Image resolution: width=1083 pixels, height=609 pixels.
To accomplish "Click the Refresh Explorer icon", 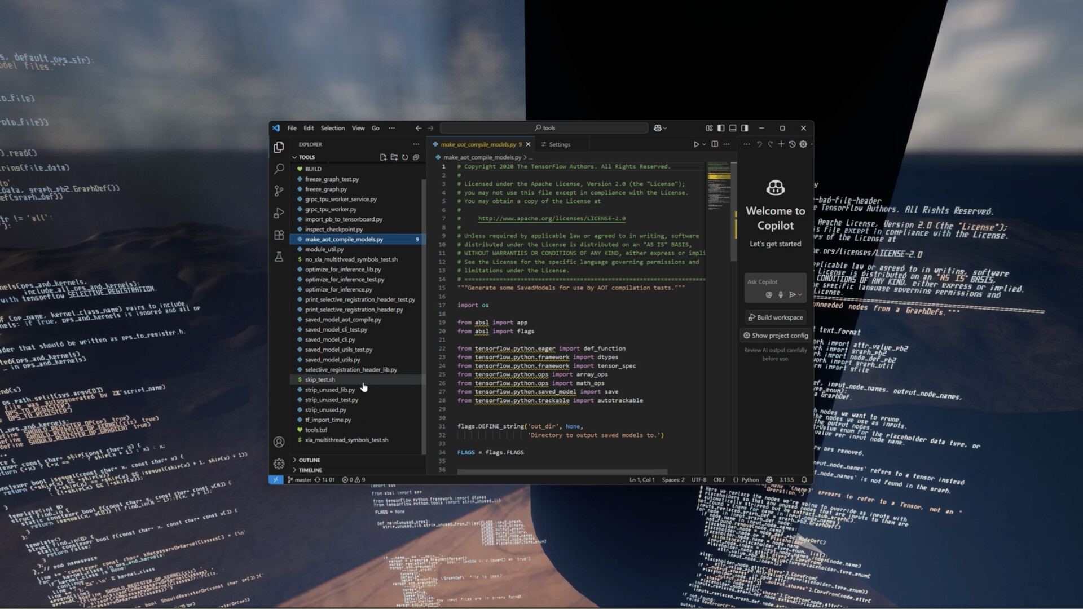I will coord(405,157).
